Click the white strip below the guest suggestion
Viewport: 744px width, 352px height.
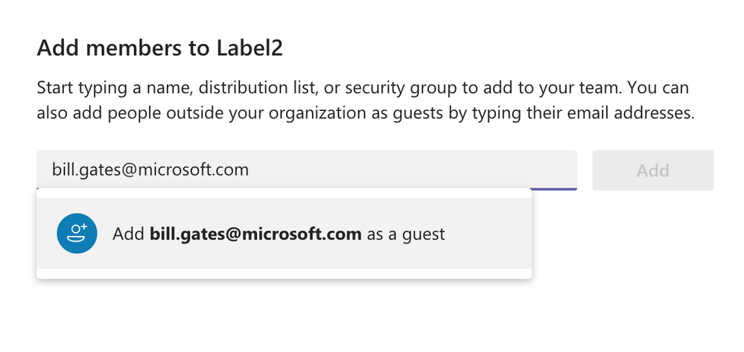[x=283, y=274]
